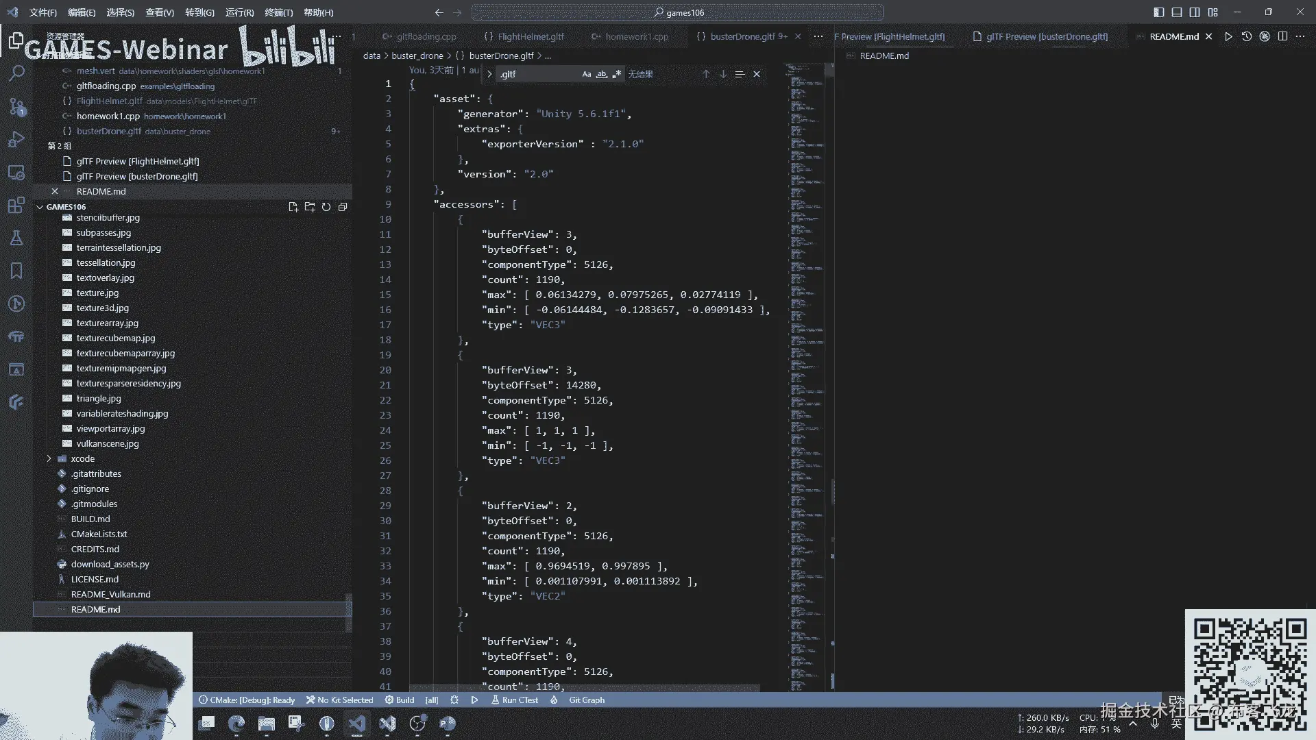1316x740 pixels.
Task: Toggle match whole word option
Action: tap(602, 74)
